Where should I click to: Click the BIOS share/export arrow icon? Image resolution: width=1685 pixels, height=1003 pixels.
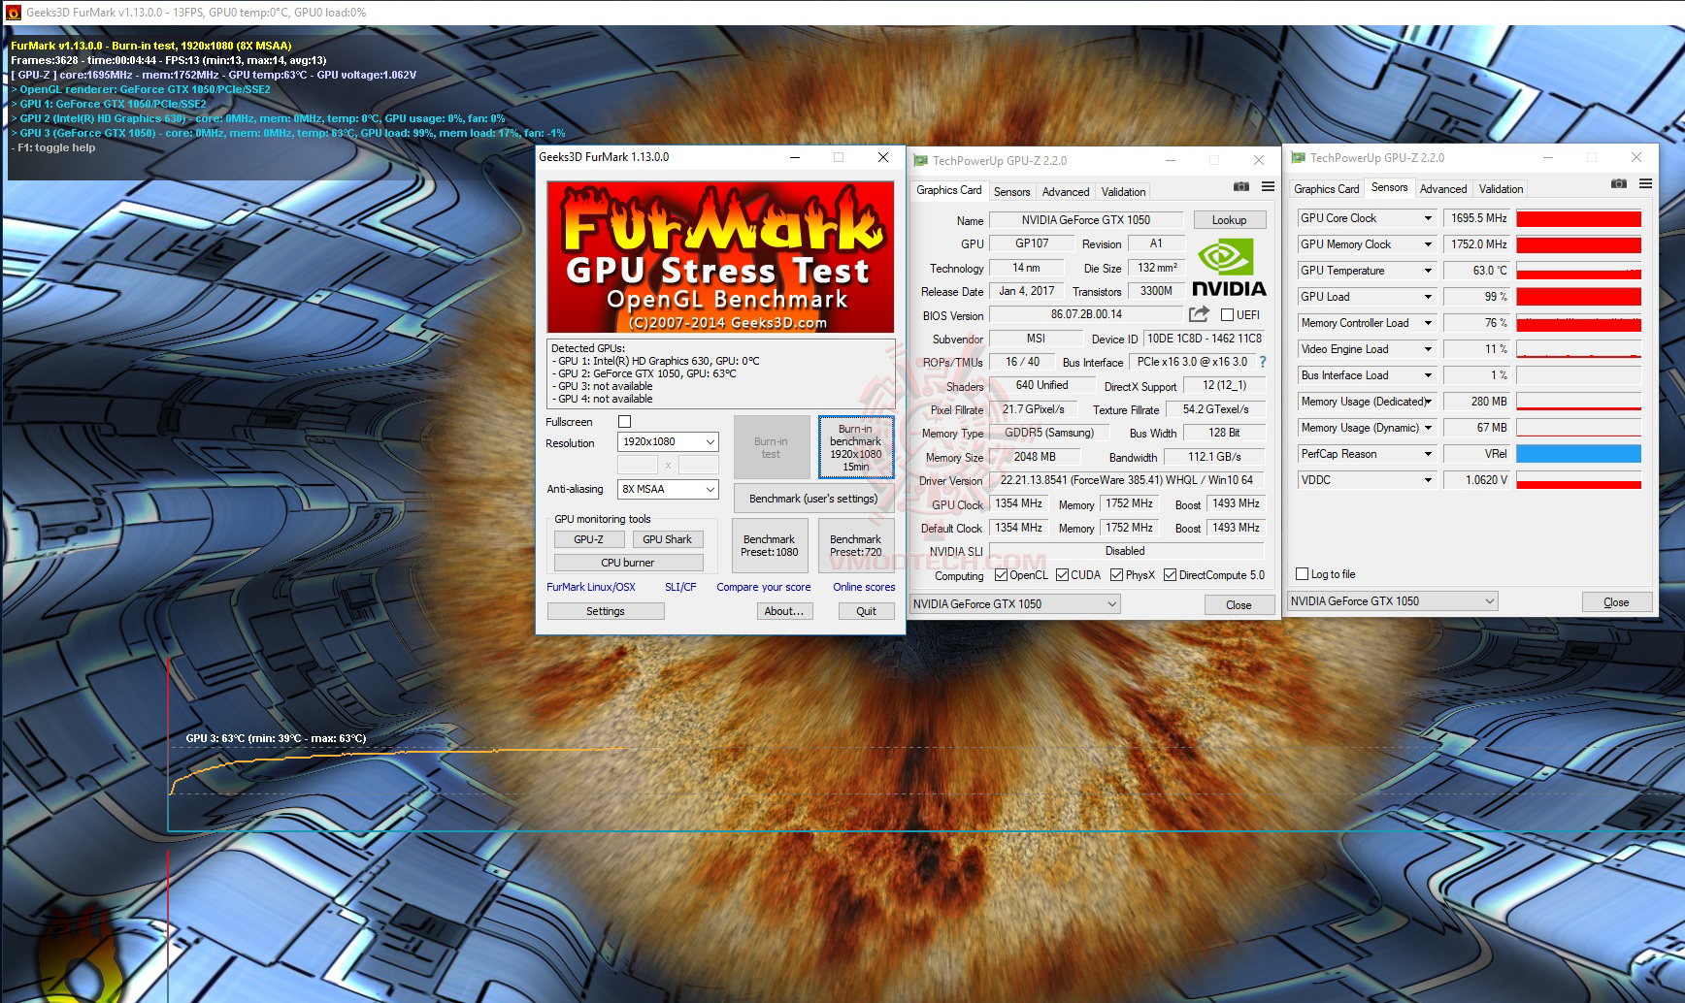pyautogui.click(x=1199, y=314)
